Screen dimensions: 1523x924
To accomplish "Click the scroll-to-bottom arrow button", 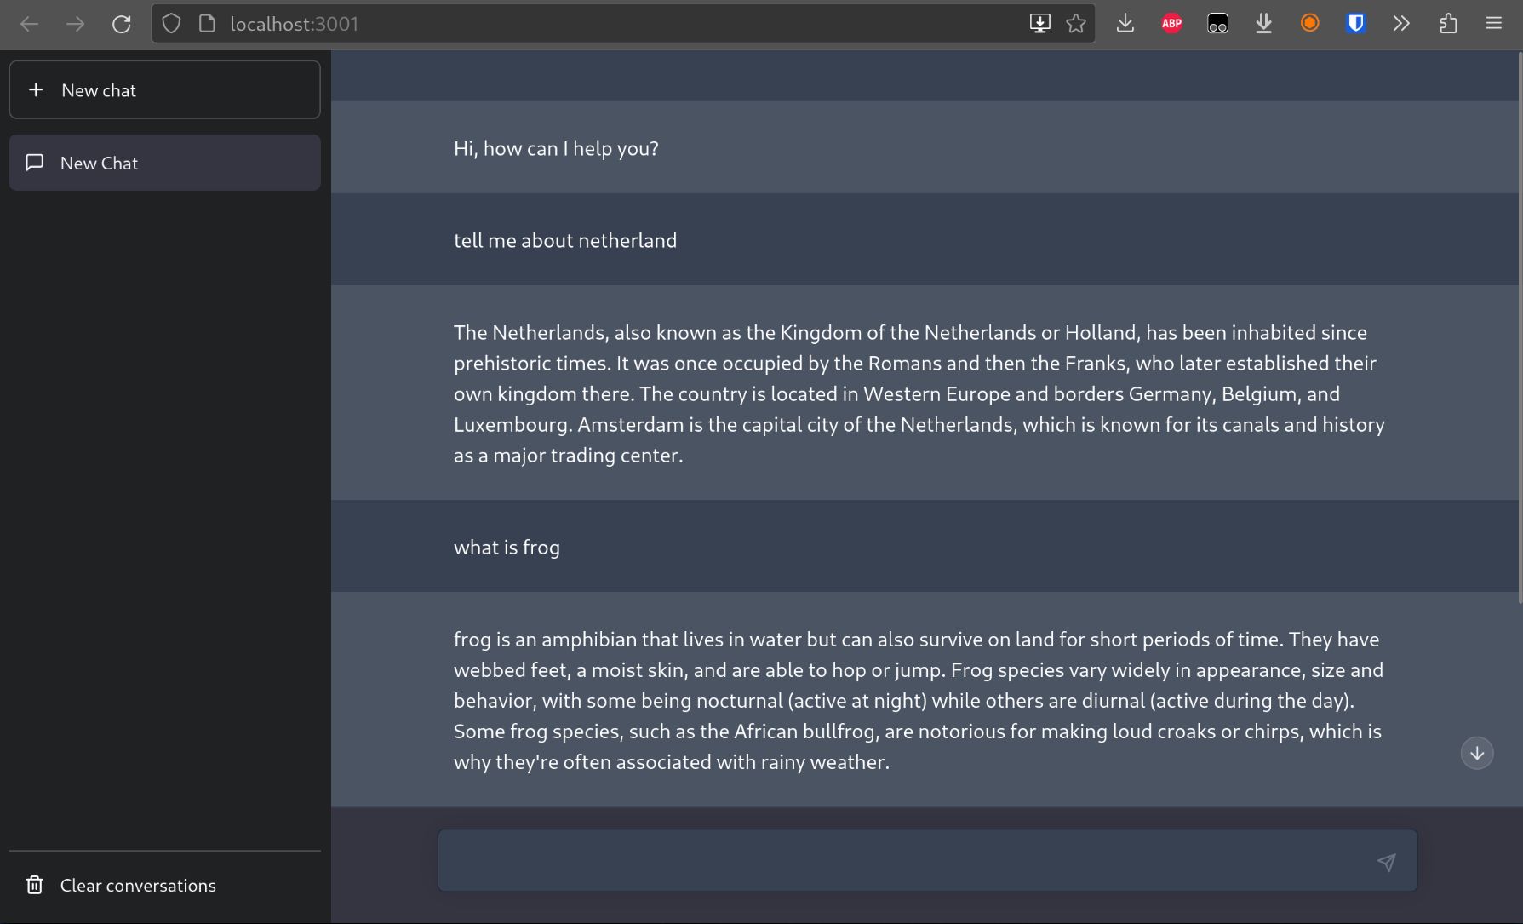I will [1476, 753].
